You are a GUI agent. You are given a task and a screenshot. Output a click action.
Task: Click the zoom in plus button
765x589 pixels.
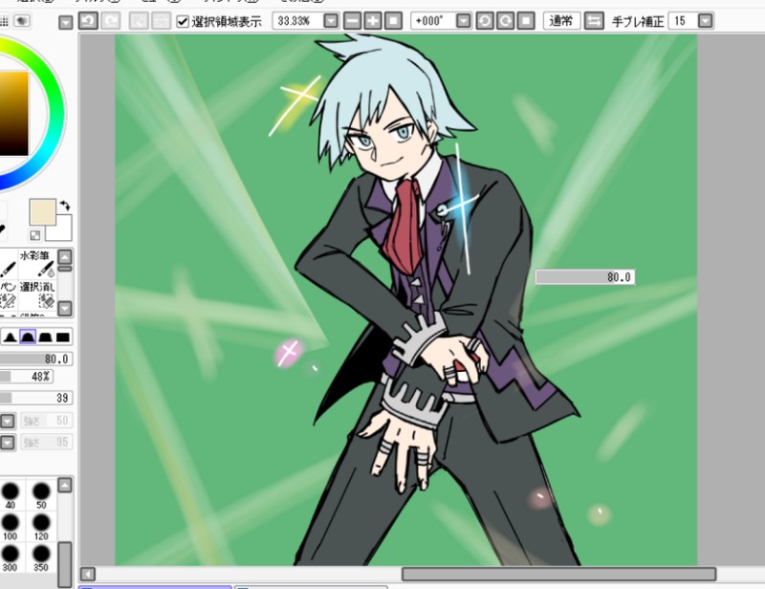pyautogui.click(x=373, y=21)
